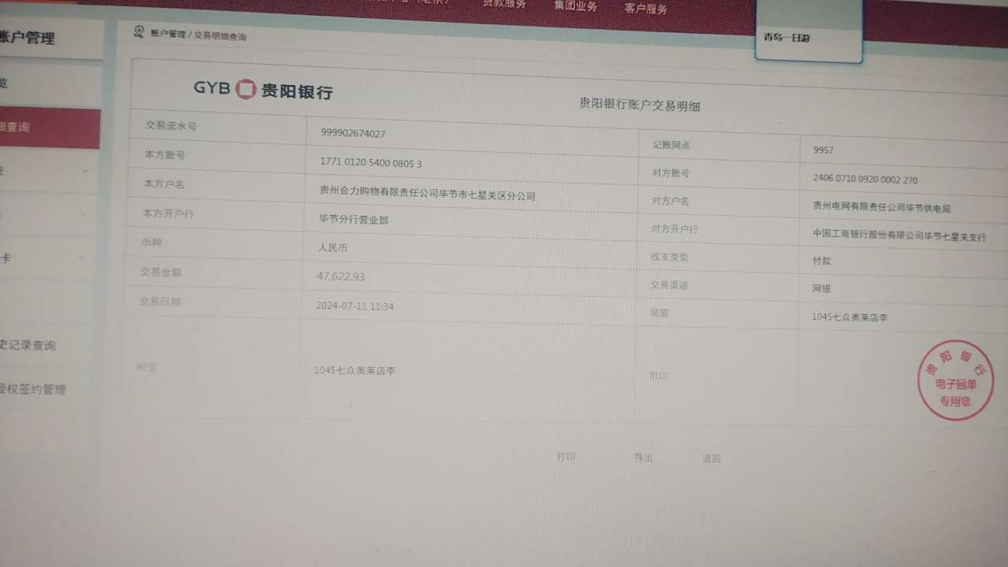Click the popup box near top right
Image resolution: width=1008 pixels, height=567 pixels.
[x=808, y=37]
